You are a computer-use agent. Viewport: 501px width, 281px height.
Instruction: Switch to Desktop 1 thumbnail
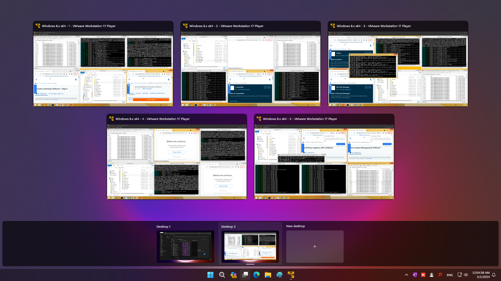[185, 246]
